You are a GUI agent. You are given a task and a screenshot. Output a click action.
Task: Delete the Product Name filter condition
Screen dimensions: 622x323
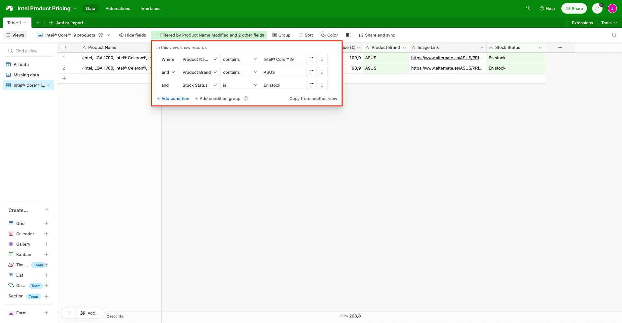pos(311,59)
